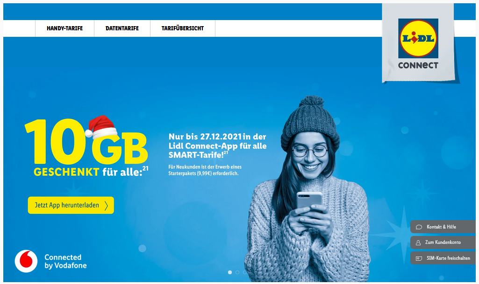Click the Zum Kundenkonto person icon
479x284 pixels.
click(418, 243)
